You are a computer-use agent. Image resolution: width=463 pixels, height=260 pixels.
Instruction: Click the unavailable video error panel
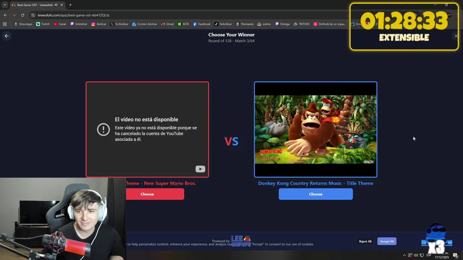click(x=147, y=129)
